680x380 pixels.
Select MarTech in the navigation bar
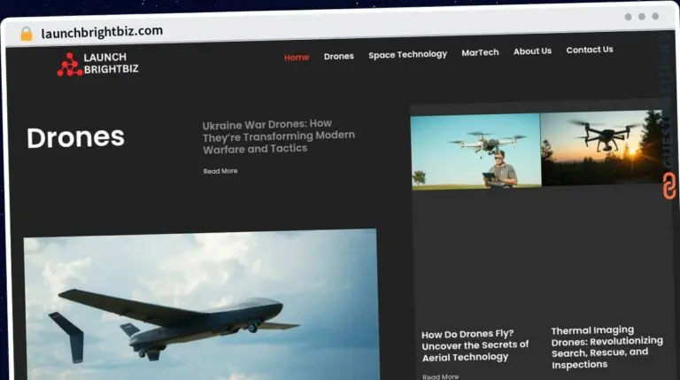click(480, 52)
